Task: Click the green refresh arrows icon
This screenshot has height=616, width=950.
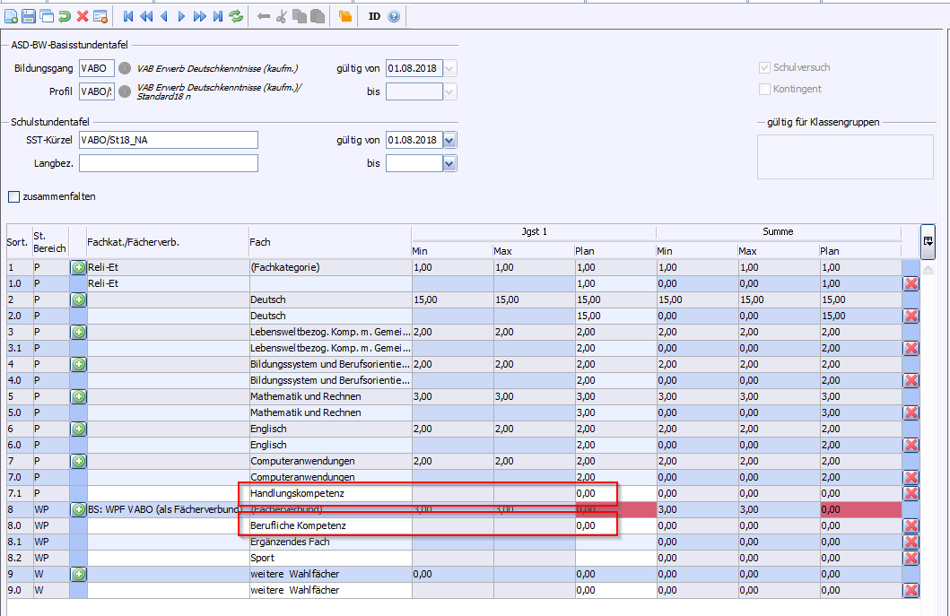Action: coord(236,16)
